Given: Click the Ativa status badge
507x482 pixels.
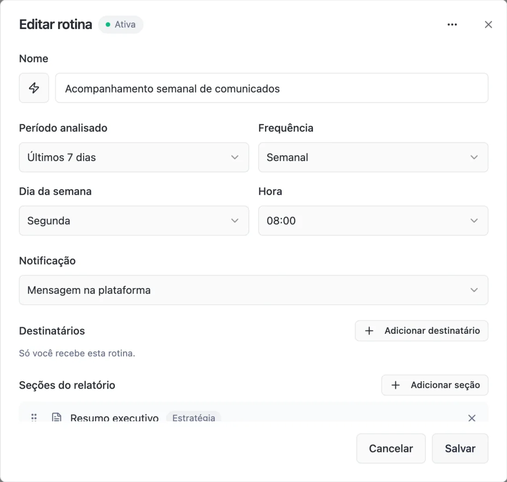Looking at the screenshot, I should coord(121,24).
